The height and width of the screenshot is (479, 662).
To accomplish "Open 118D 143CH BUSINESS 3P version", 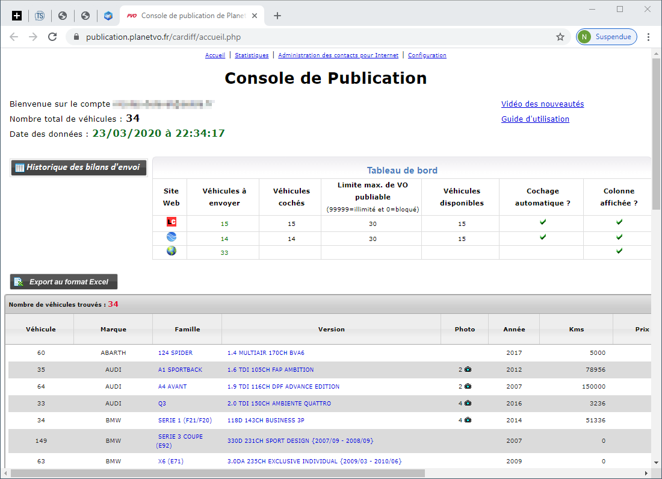I will pos(265,420).
